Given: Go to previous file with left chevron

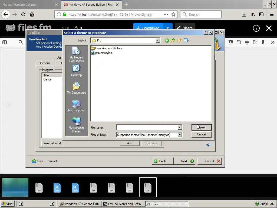Looking at the screenshot, I should tap(8, 105).
